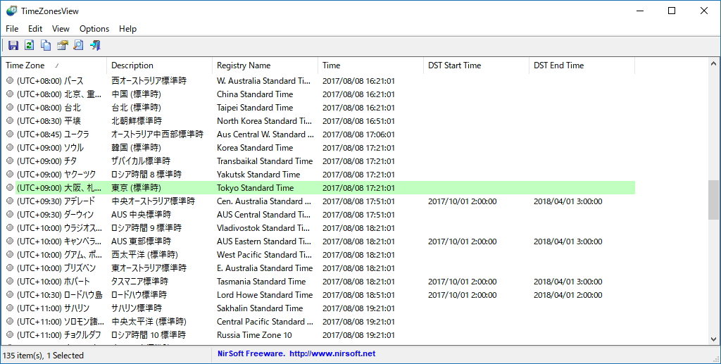This screenshot has width=721, height=364.
Task: Click the circle icon beside (UTC+09:30) ダーウィン
Action: 10,215
